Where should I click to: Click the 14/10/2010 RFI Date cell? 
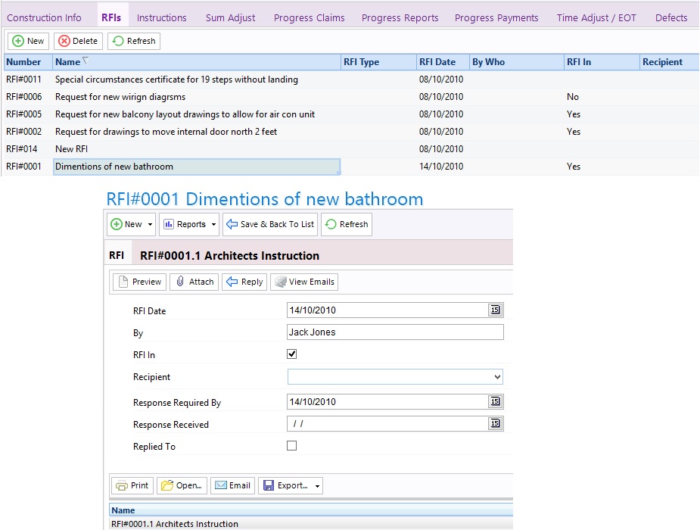coord(441,167)
